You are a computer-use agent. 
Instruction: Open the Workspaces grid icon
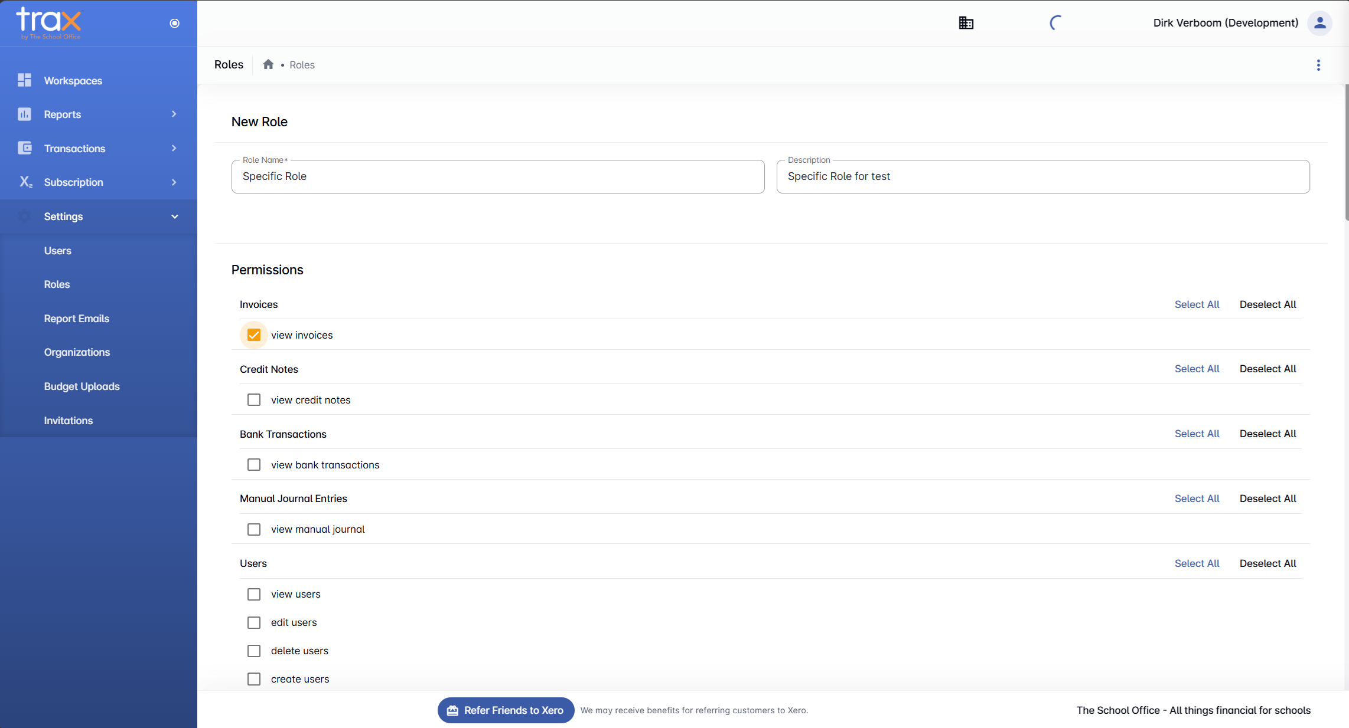[x=24, y=80]
